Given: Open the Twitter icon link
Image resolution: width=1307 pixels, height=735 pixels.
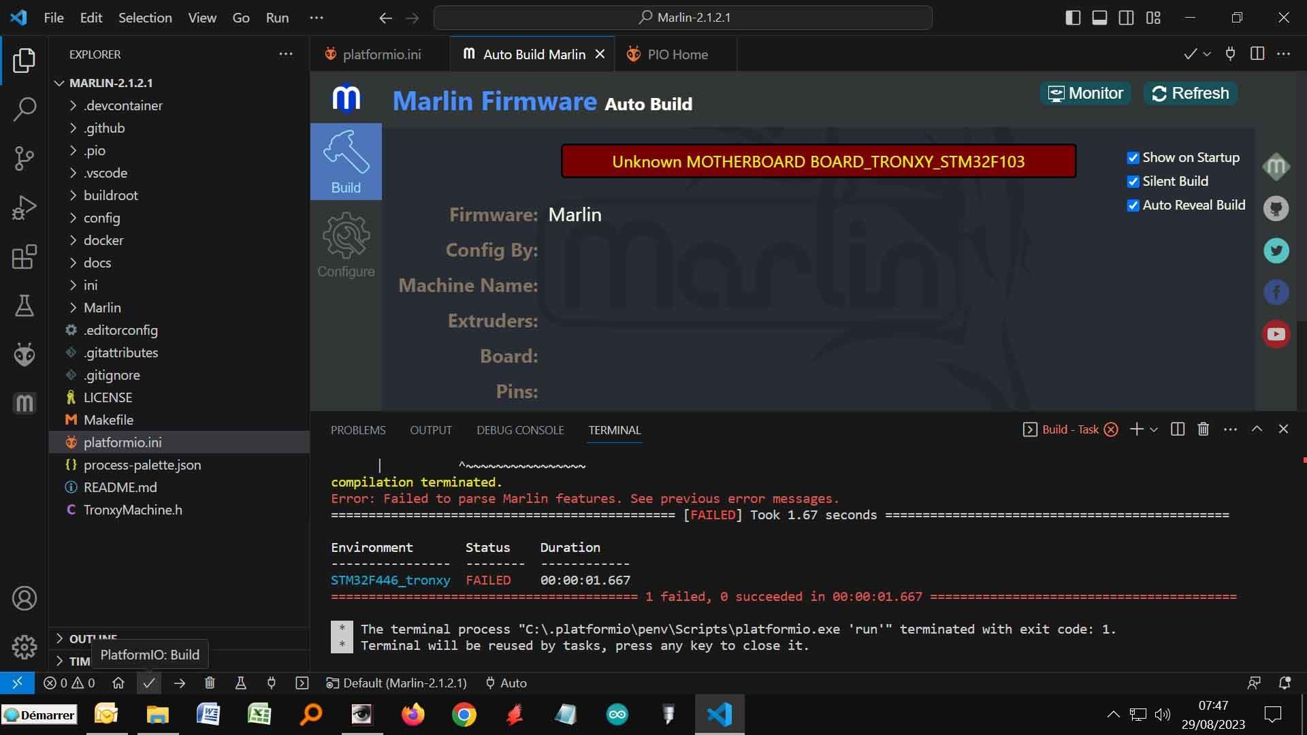Looking at the screenshot, I should [1276, 250].
